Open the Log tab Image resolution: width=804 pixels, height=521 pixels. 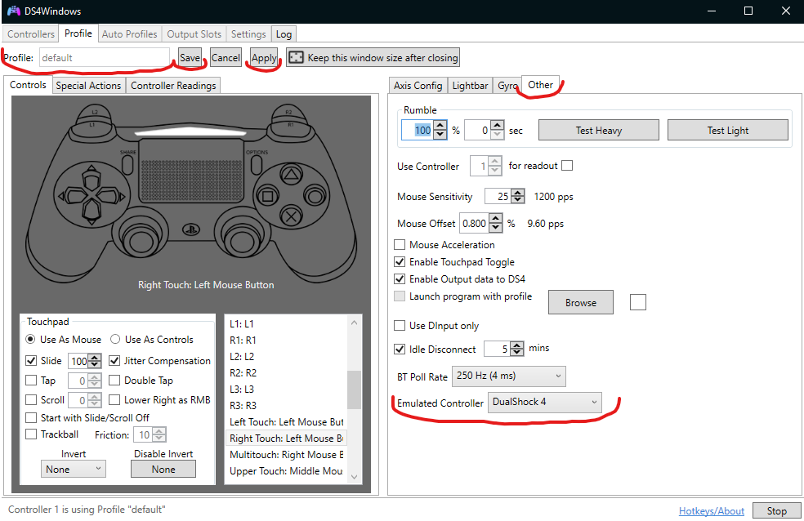(x=284, y=33)
